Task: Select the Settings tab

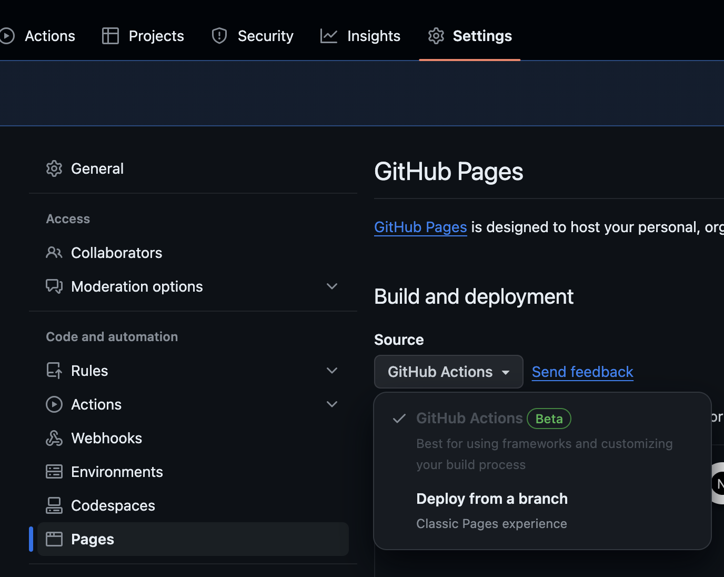Action: coord(469,36)
